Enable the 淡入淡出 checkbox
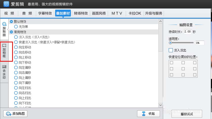Image resolution: width=212 pixels, height=119 pixels. point(171,50)
